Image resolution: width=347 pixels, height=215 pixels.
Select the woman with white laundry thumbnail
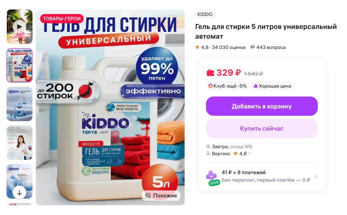pyautogui.click(x=19, y=143)
